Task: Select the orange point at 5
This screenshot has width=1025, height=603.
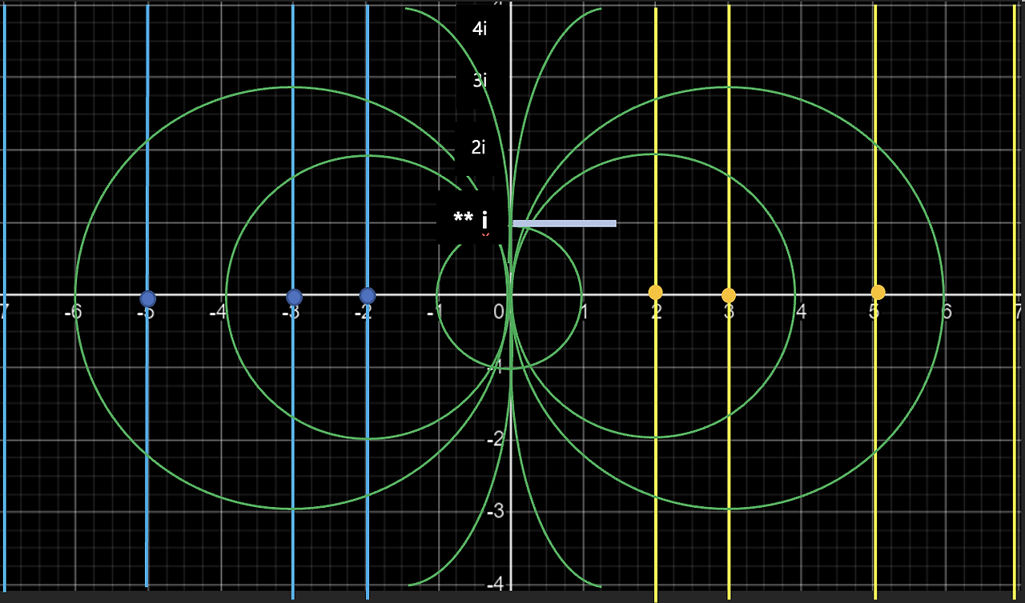Action: coord(878,292)
